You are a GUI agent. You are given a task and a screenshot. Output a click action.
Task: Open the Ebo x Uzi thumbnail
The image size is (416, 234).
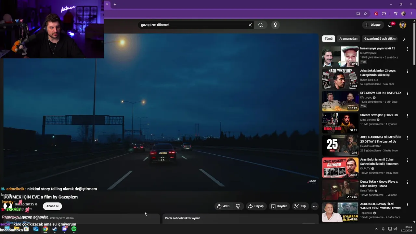point(340,123)
